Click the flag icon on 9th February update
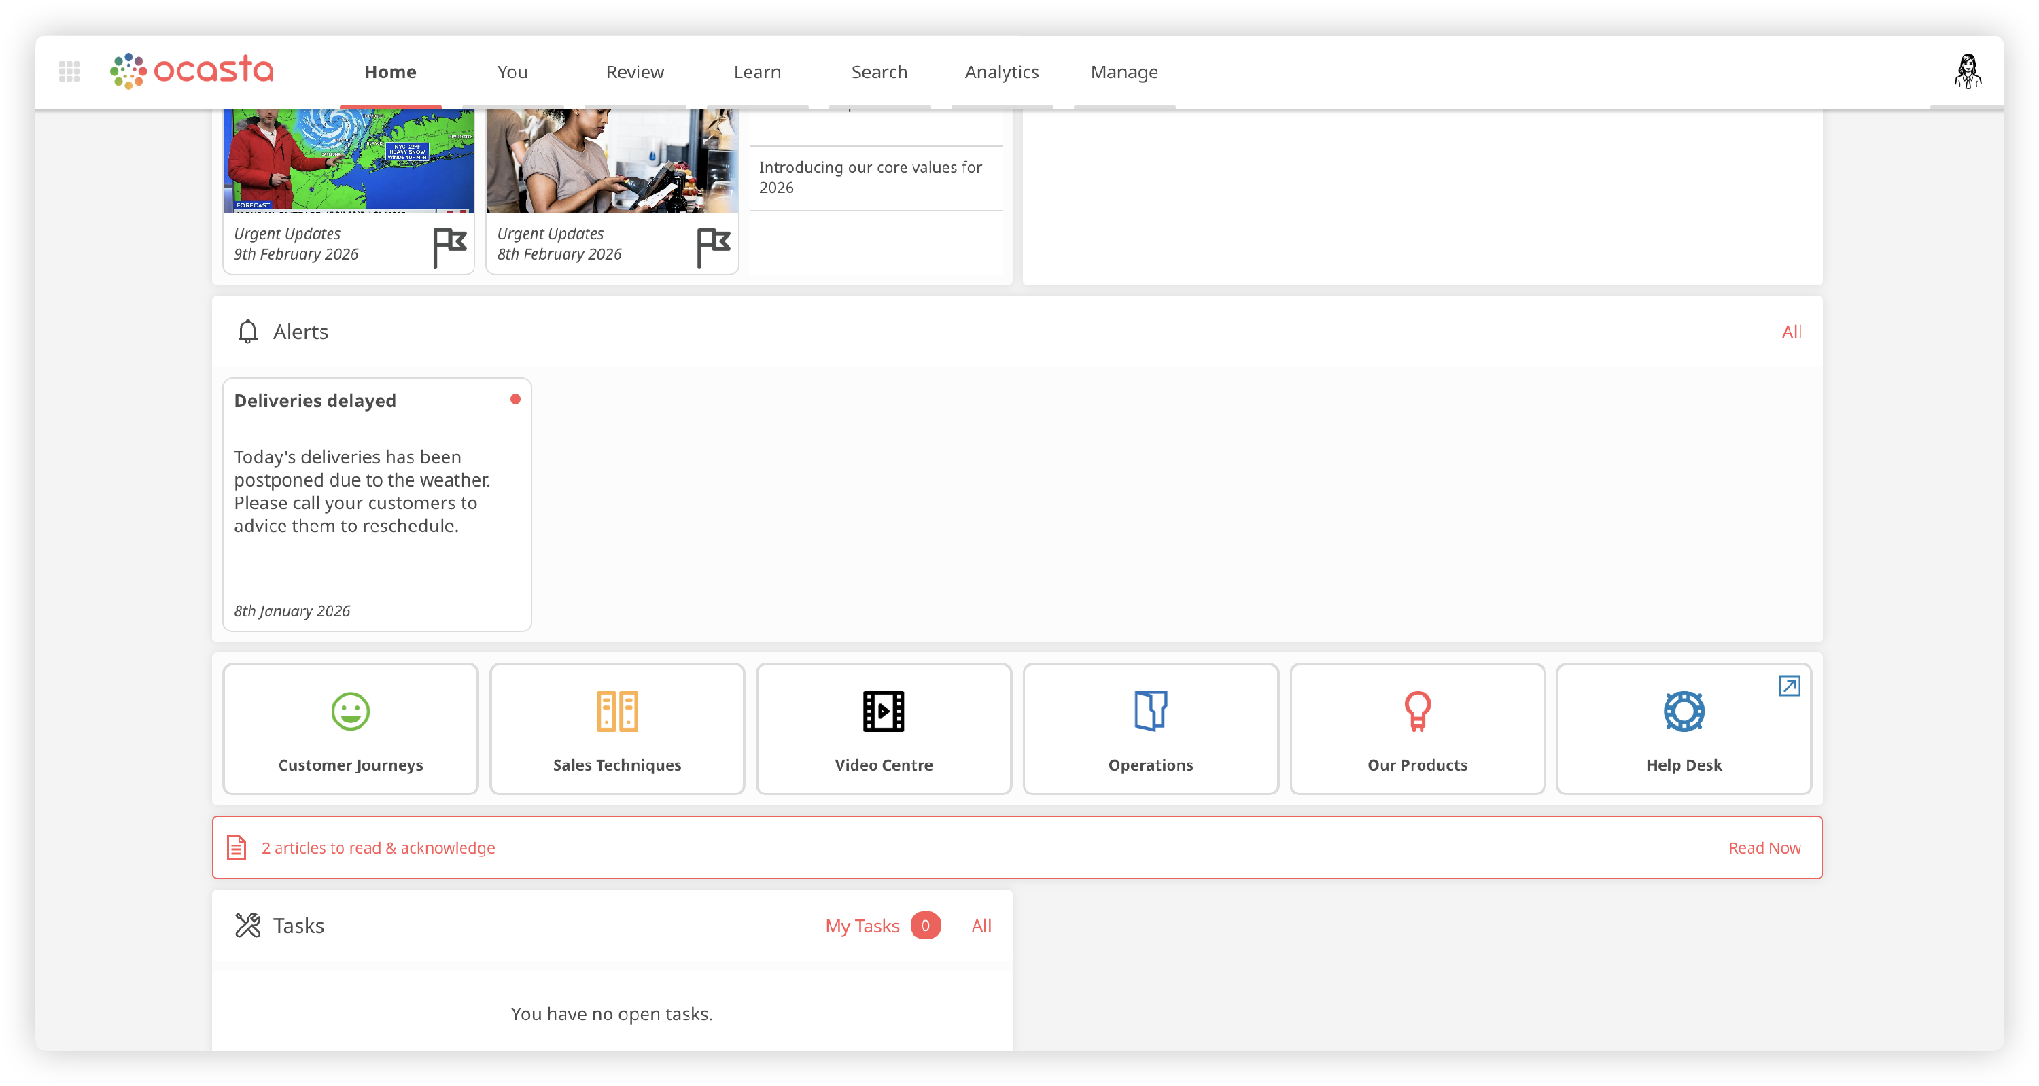This screenshot has height=1086, width=2039. pyautogui.click(x=449, y=247)
